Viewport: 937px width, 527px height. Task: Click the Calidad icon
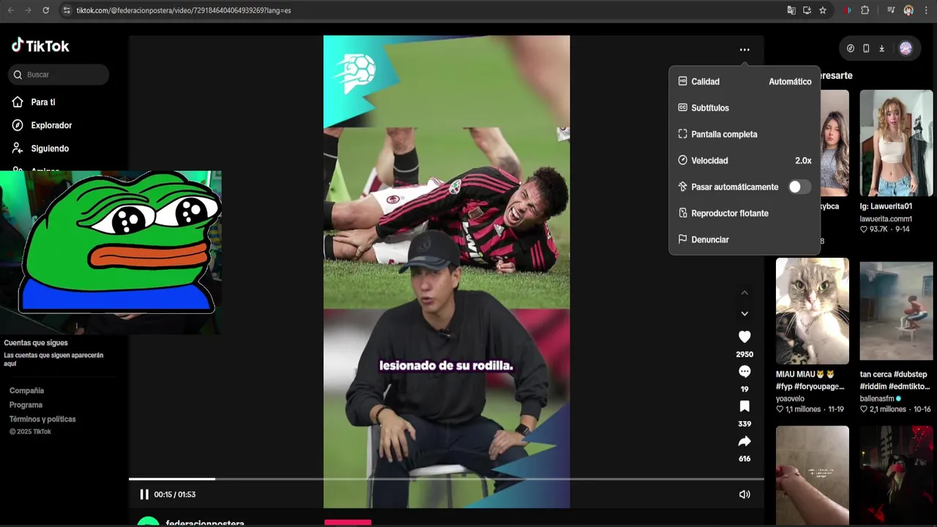[x=682, y=81]
